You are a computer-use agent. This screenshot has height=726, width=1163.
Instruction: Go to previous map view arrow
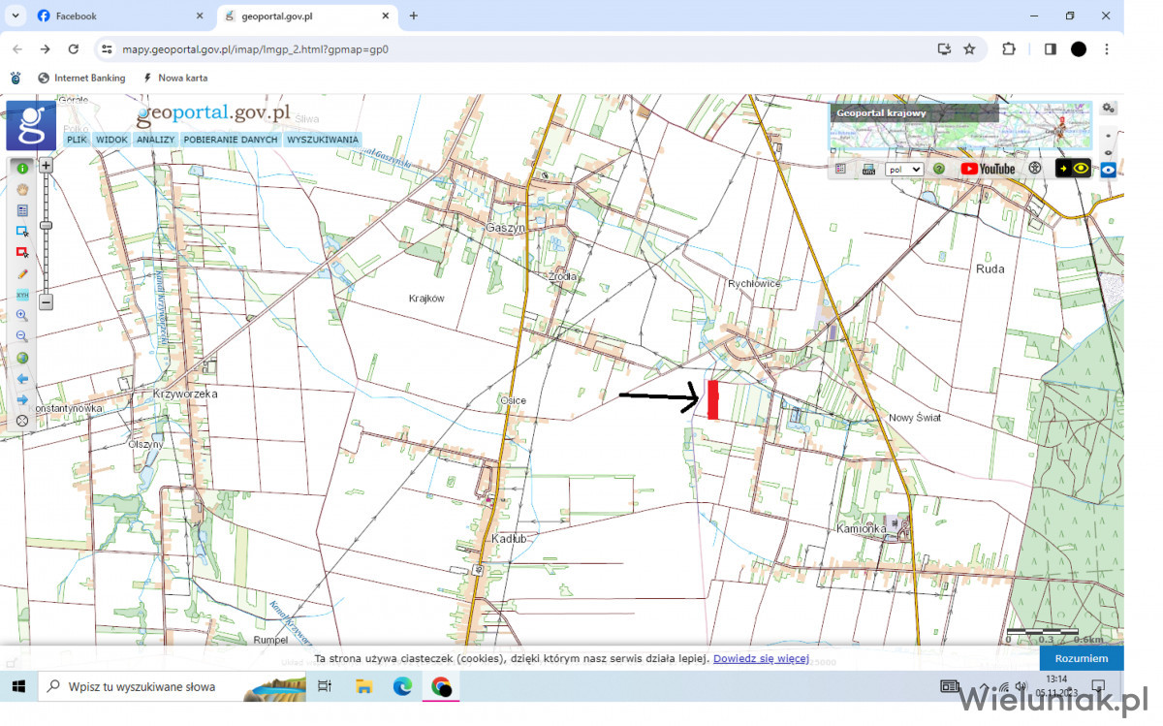22,379
